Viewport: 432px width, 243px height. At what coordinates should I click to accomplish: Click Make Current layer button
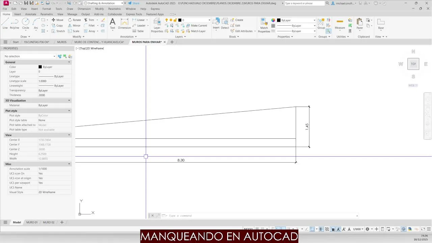click(x=197, y=25)
